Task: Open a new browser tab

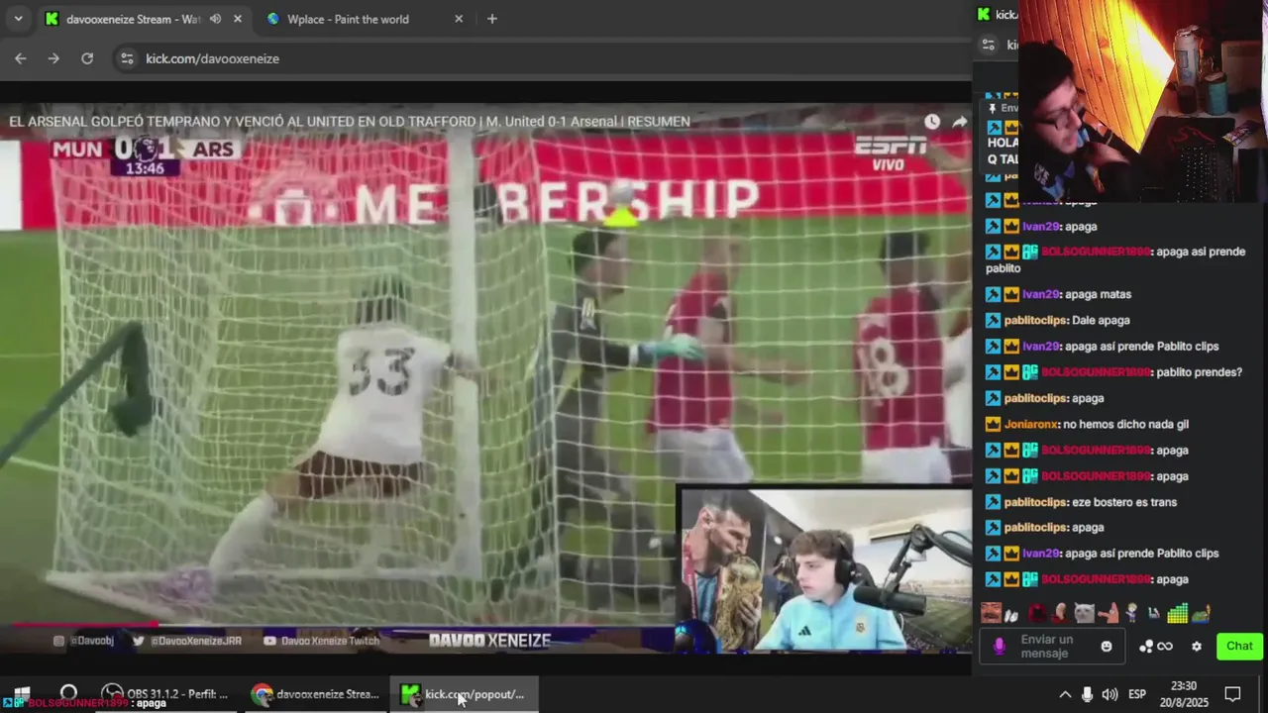Action: pyautogui.click(x=492, y=19)
